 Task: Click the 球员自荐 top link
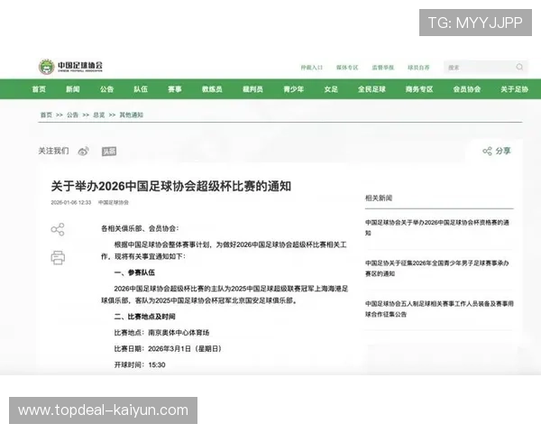(x=418, y=68)
